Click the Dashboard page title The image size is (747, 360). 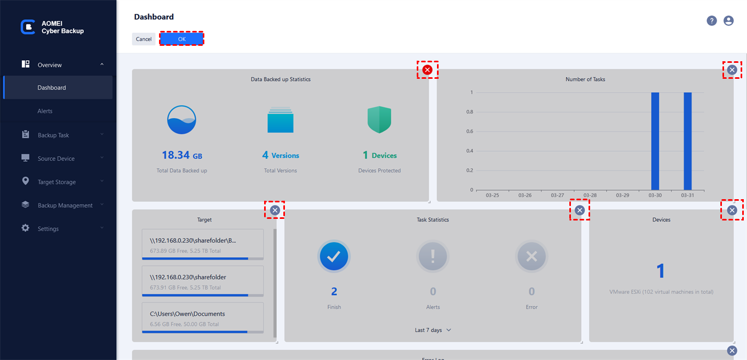pos(154,17)
